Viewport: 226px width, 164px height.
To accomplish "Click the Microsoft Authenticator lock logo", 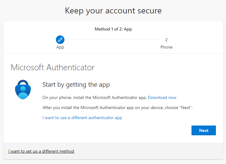I will tap(23, 89).
